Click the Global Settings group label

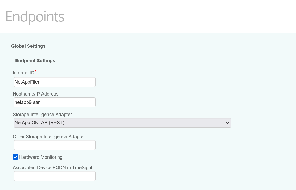coord(28,46)
